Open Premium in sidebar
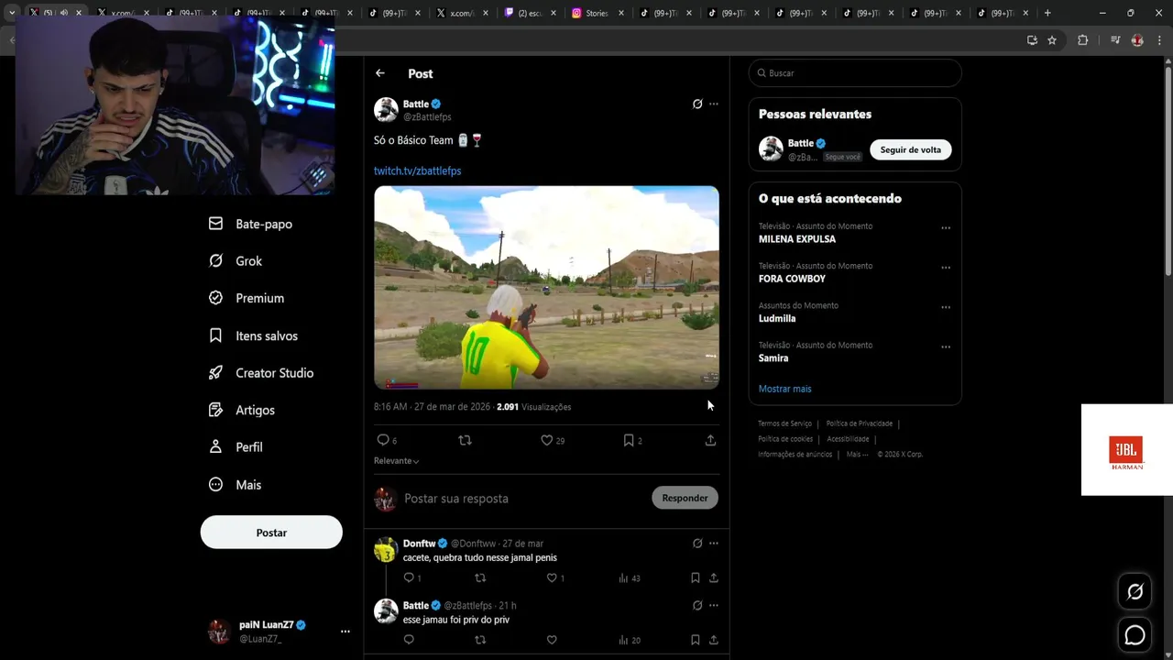This screenshot has height=660, width=1173. [x=247, y=298]
